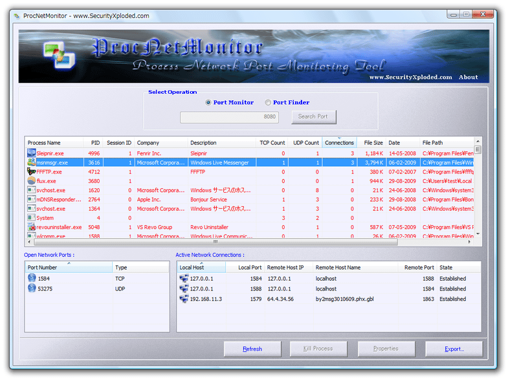The image size is (508, 381).
Task: Click process list scroll down arrow
Action: click(x=478, y=234)
